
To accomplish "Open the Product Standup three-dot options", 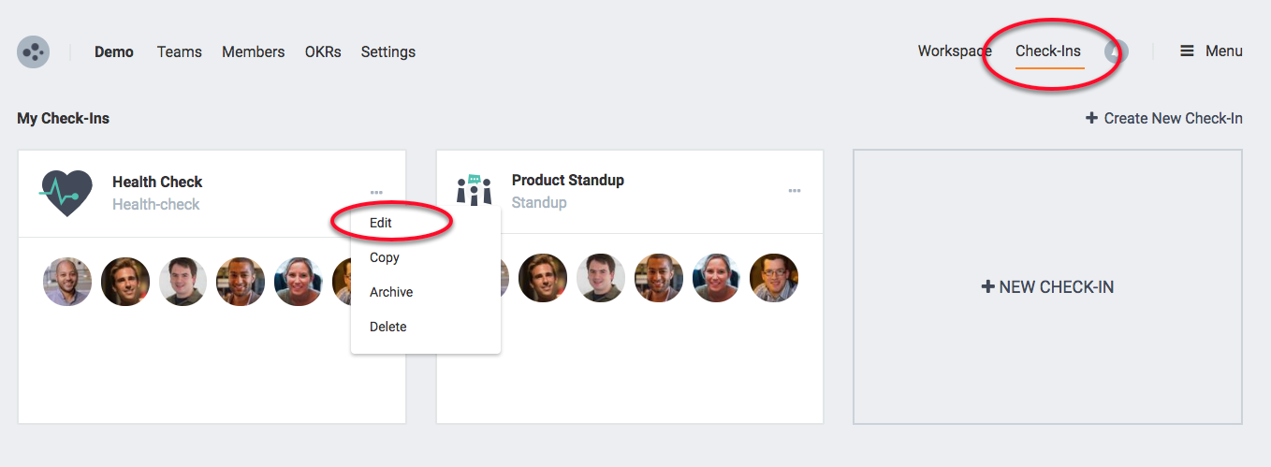I will tap(795, 191).
